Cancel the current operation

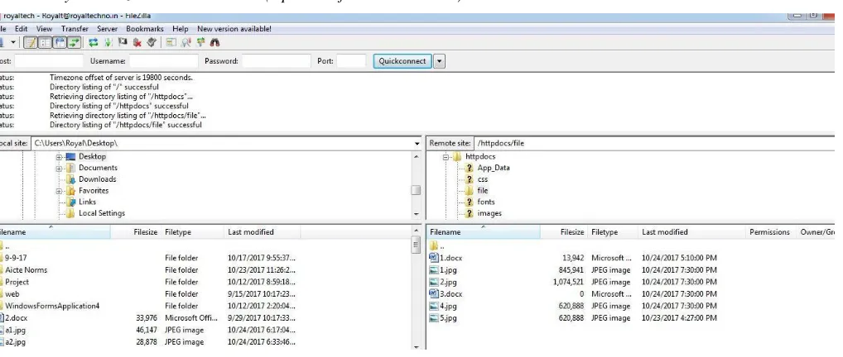[x=123, y=42]
